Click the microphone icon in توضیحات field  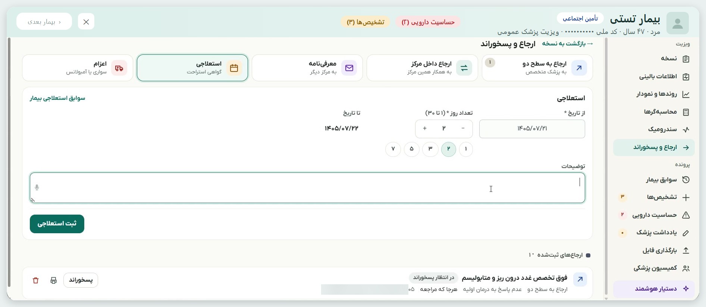37,187
